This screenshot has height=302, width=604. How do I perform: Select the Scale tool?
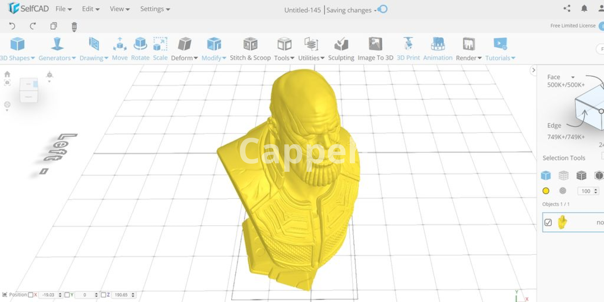(160, 48)
